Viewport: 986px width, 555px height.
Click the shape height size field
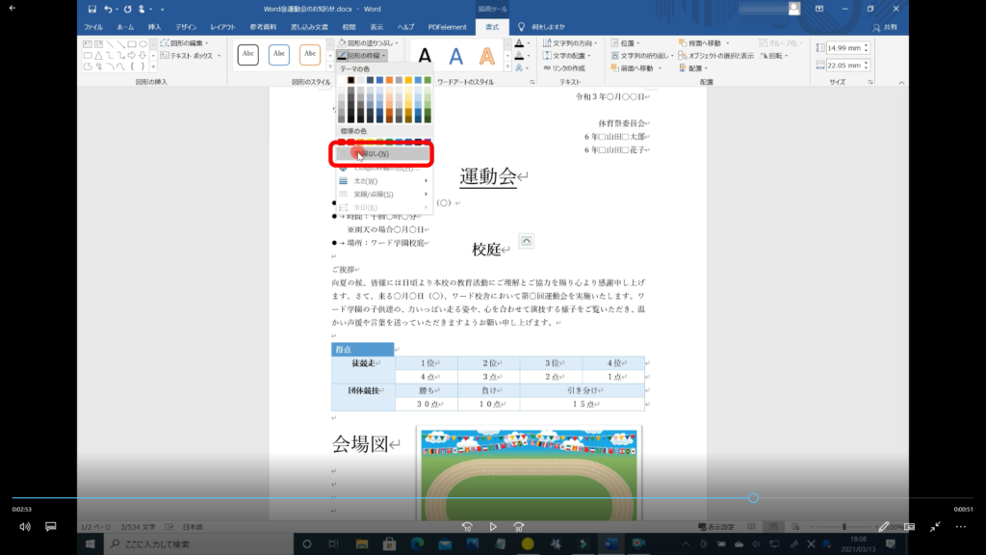tap(846, 48)
